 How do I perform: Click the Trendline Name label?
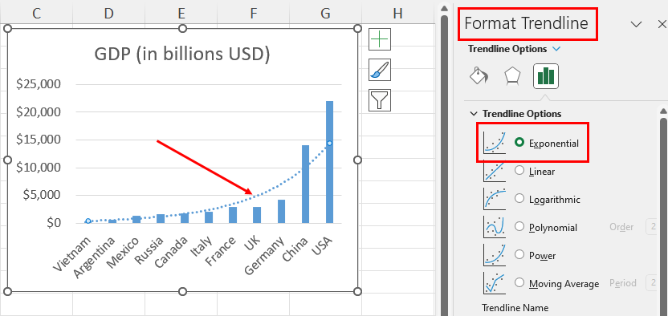515,307
